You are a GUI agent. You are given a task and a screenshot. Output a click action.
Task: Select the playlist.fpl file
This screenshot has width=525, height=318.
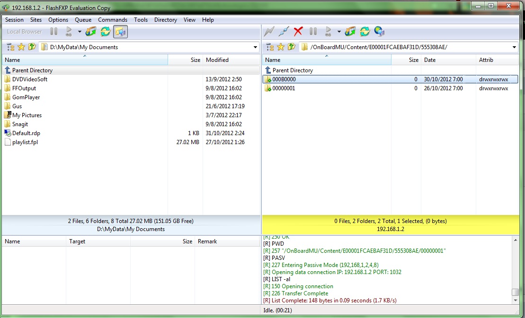click(x=131, y=142)
